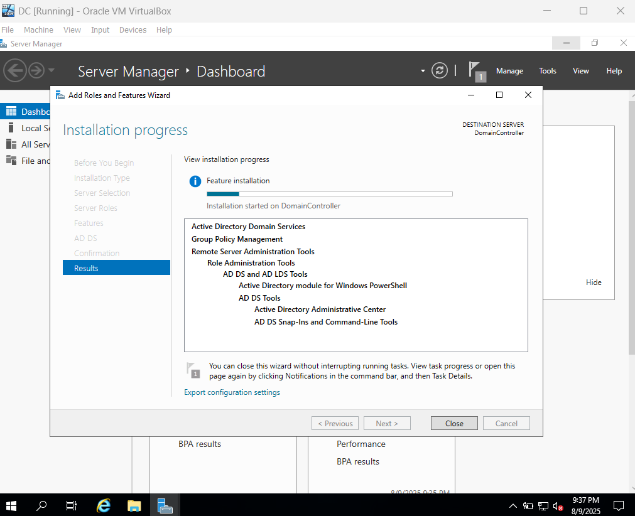Click Active Directory Administrative Center entry
Image resolution: width=635 pixels, height=516 pixels.
pos(320,309)
